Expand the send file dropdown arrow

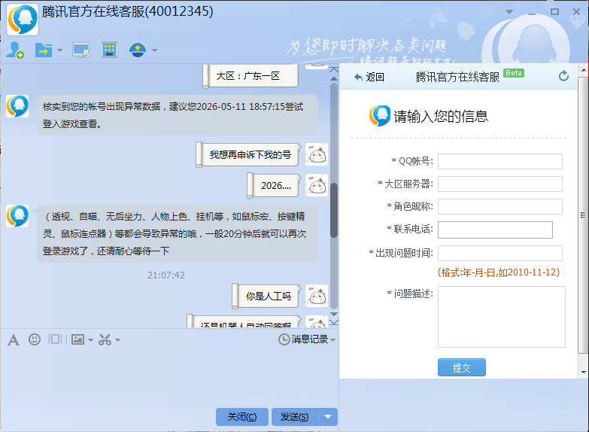(x=59, y=50)
